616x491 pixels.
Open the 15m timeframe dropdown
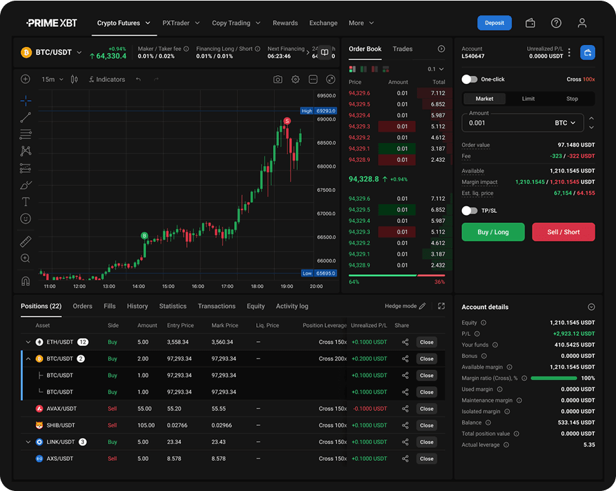(x=52, y=79)
